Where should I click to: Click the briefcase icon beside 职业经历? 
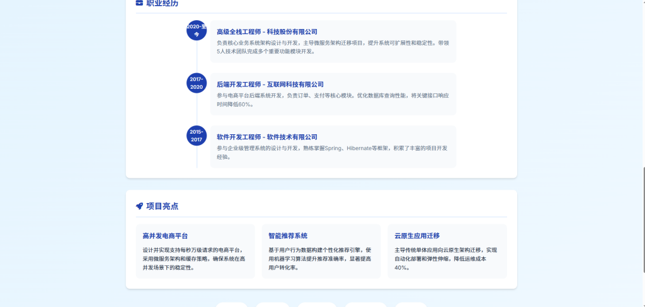[x=139, y=3]
